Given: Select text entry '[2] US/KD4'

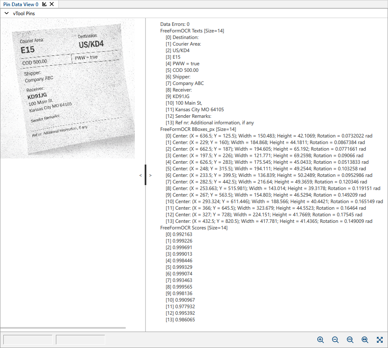Looking at the screenshot, I should [178, 50].
